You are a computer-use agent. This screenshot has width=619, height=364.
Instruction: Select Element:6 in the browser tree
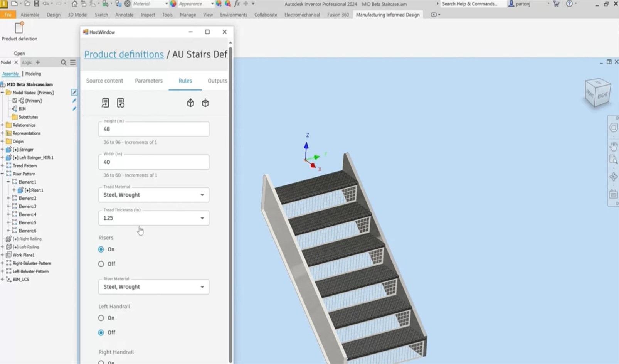tap(27, 231)
